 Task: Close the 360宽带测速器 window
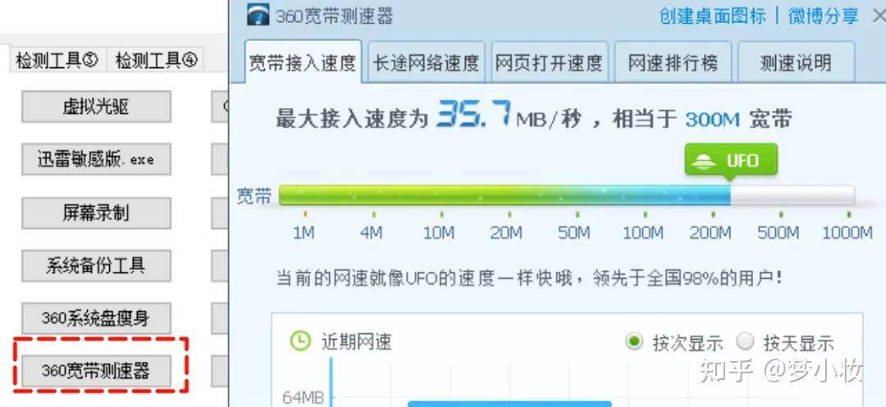pos(879,16)
